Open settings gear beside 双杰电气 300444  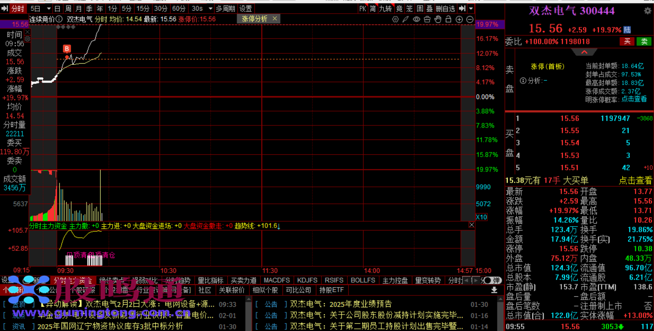pos(647,11)
